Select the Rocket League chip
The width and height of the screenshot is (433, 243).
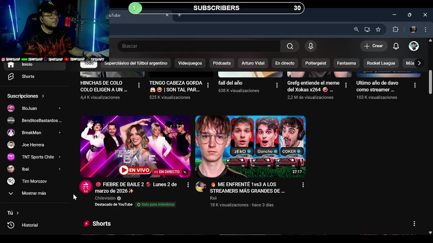pos(381,63)
